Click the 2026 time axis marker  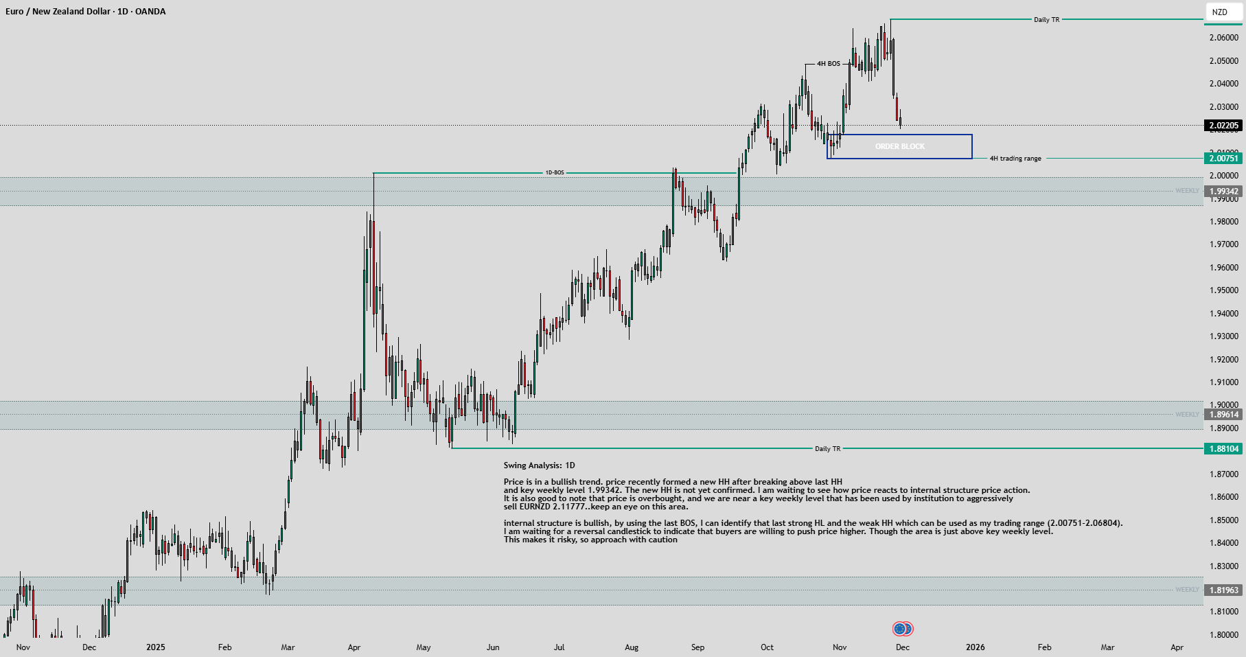tap(975, 647)
